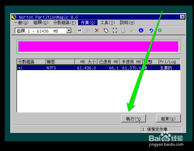Open partition info with blue i icon
Image resolution: width=194 pixels, height=151 pixels.
tap(141, 30)
